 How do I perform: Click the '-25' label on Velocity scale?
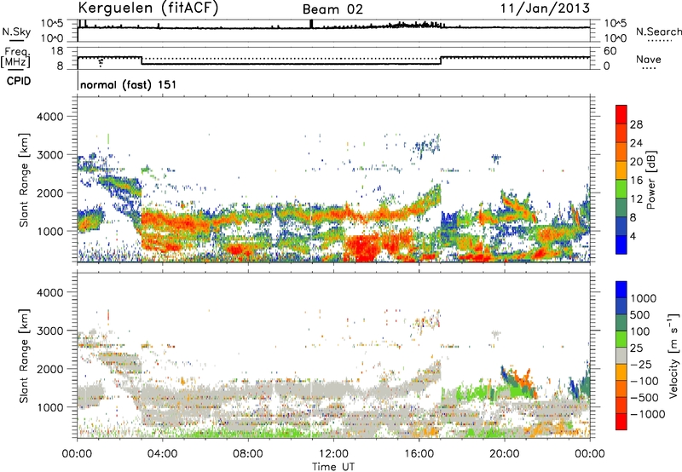pyautogui.click(x=640, y=364)
